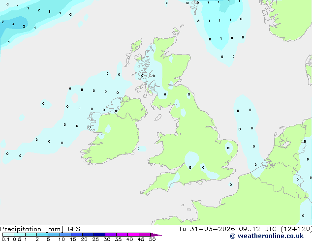312x241 pixels.
Task: Click the above-50 mm legend arrow tip
Action: tap(156, 235)
